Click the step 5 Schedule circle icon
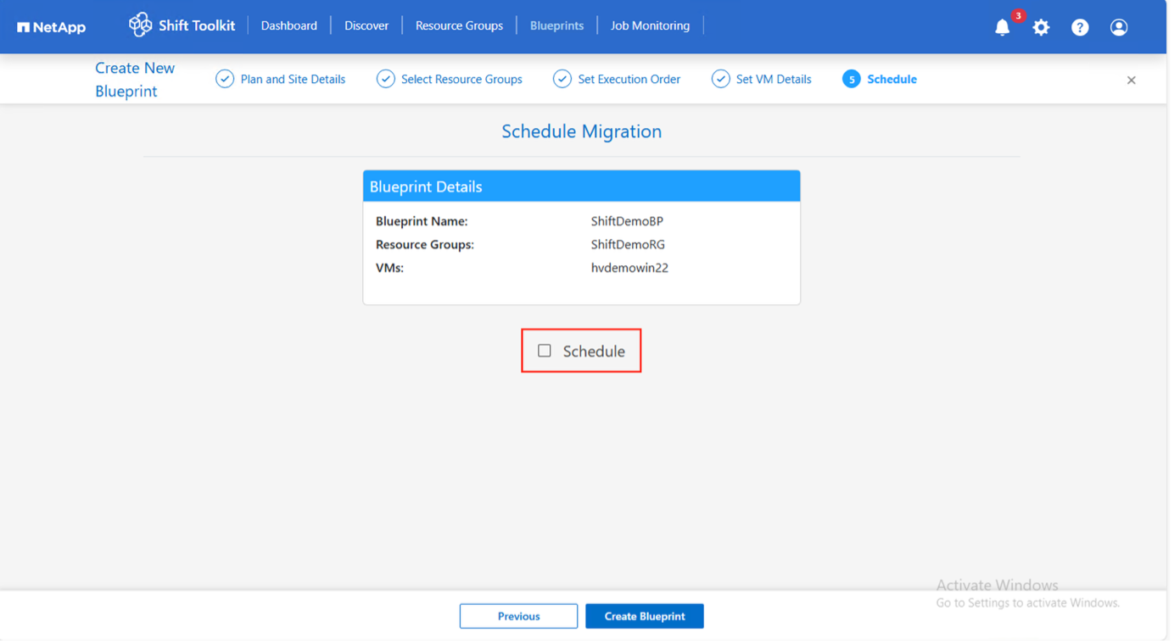1174x644 pixels. [852, 79]
